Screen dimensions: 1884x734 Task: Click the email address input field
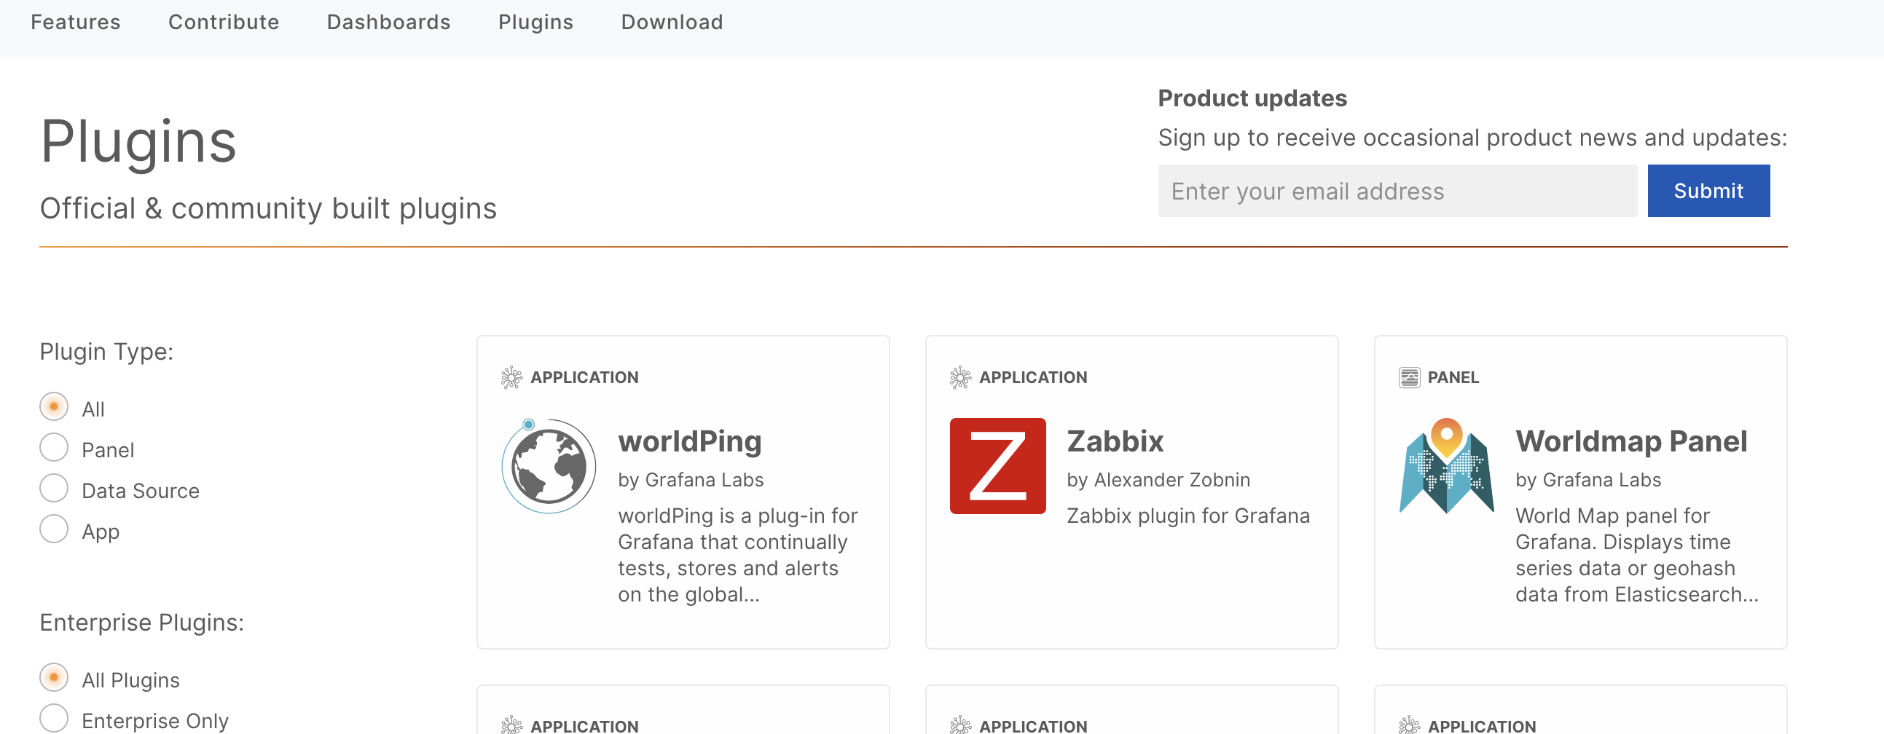click(1397, 191)
